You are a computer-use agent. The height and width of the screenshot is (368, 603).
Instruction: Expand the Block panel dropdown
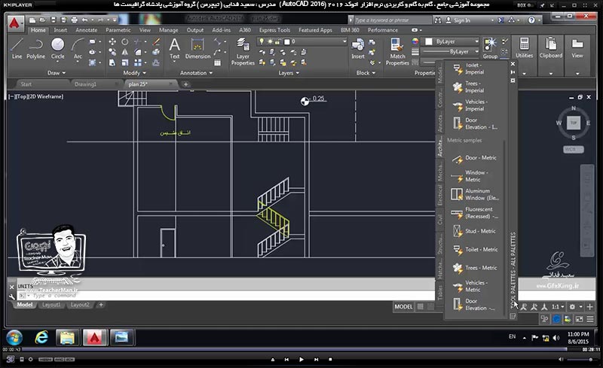[x=366, y=73]
